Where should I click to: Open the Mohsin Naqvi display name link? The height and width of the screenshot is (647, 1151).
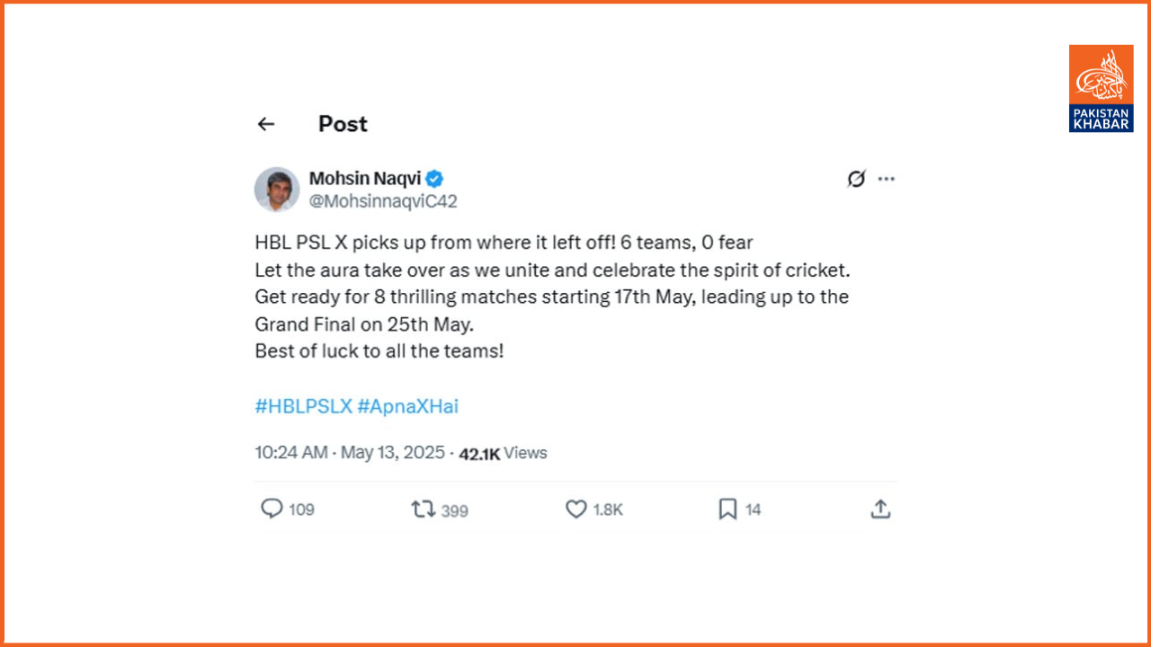coord(365,178)
